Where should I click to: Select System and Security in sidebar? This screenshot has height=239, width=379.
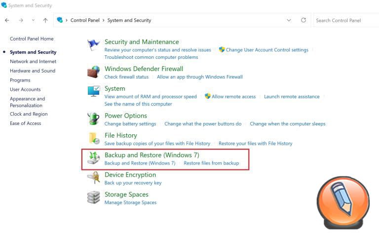(x=33, y=52)
